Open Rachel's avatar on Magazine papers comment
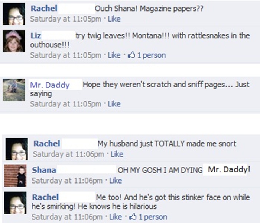 click(14, 14)
